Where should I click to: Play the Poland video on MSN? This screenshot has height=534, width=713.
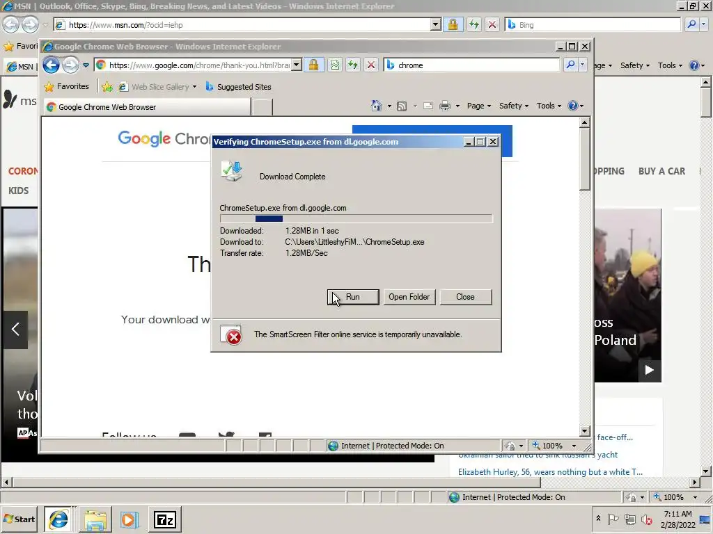click(x=650, y=370)
